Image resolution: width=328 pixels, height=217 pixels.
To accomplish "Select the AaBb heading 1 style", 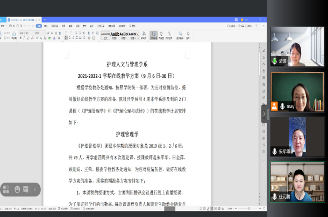I will tap(116, 34).
